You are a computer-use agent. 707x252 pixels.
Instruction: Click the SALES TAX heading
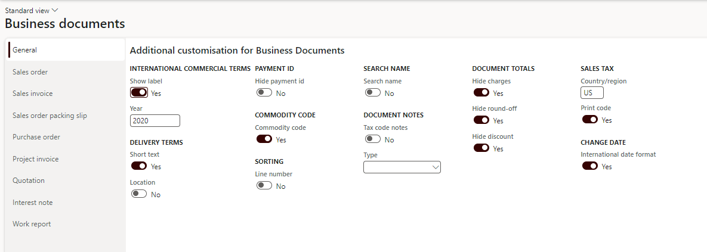tap(597, 69)
